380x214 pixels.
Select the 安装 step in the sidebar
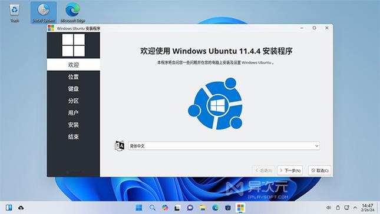[74, 125]
